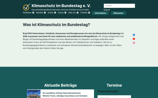Click the 'Termine' heading

114,85
